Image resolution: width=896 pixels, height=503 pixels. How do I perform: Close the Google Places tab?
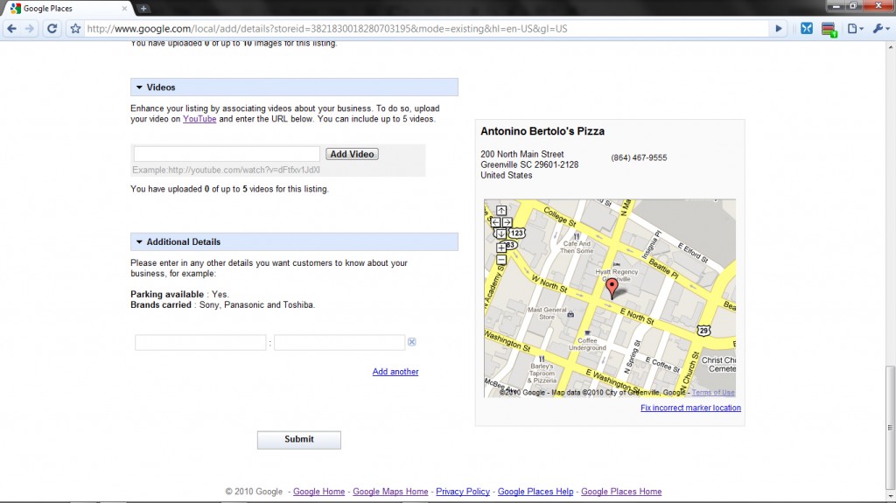[x=124, y=9]
